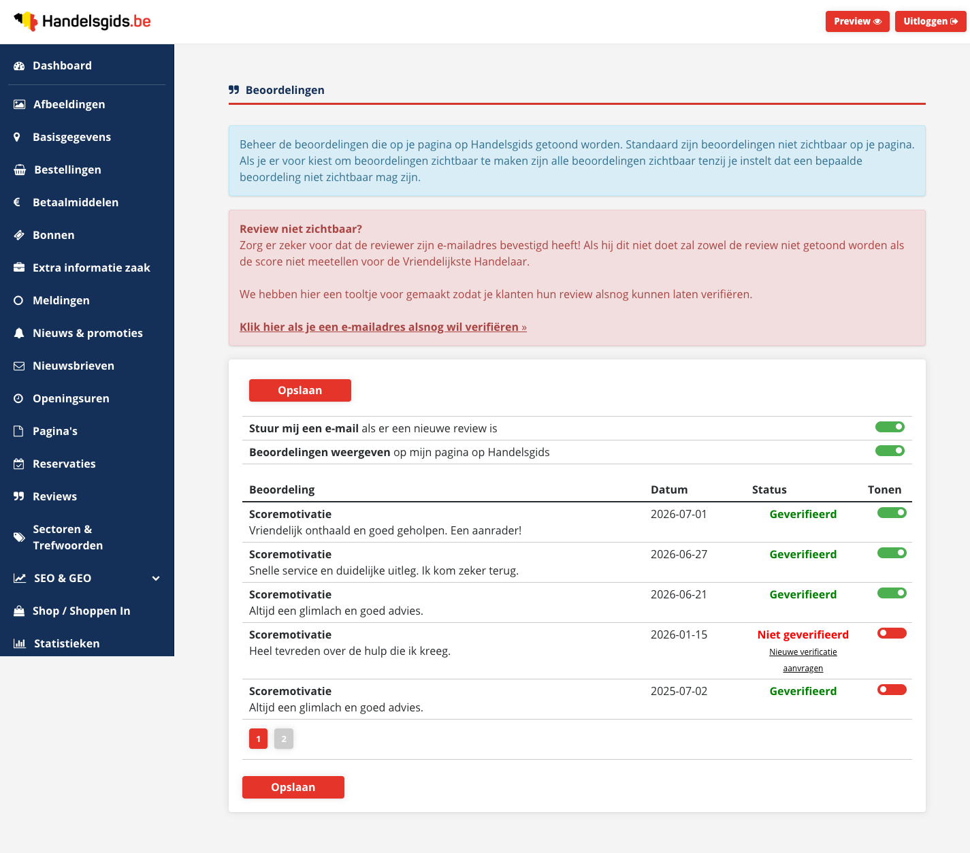Click the top Opslaan button
The width and height of the screenshot is (970, 853).
[300, 391]
